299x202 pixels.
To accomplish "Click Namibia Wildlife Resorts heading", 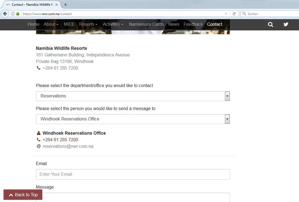I will coord(61,48).
